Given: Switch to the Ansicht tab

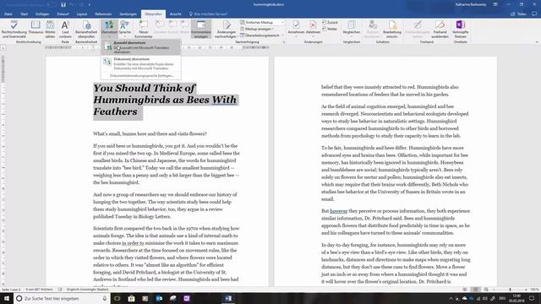Looking at the screenshot, I should coord(175,14).
